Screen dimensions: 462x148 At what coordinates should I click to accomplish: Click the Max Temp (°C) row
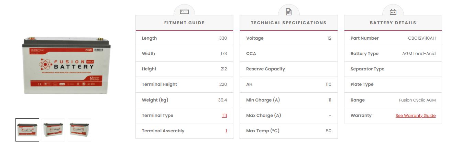[x=288, y=131]
